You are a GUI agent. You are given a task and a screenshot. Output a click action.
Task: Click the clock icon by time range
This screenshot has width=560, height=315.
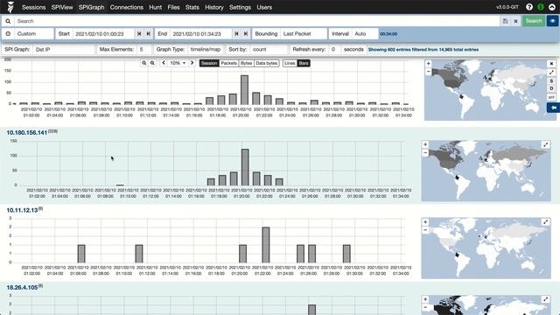pyautogui.click(x=8, y=34)
